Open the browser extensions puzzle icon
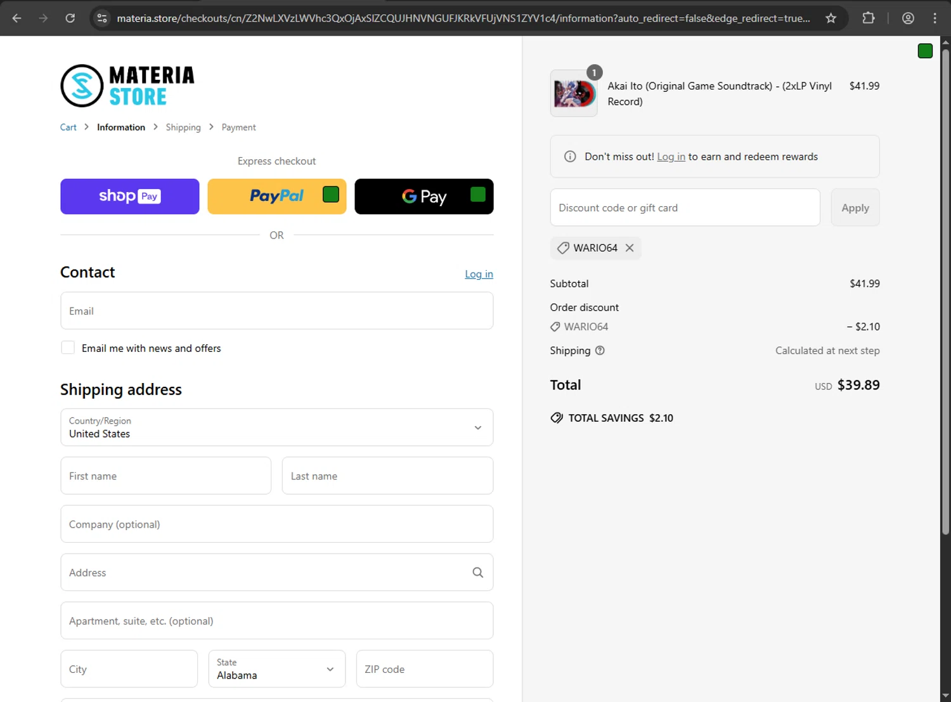Image resolution: width=951 pixels, height=702 pixels. [869, 18]
